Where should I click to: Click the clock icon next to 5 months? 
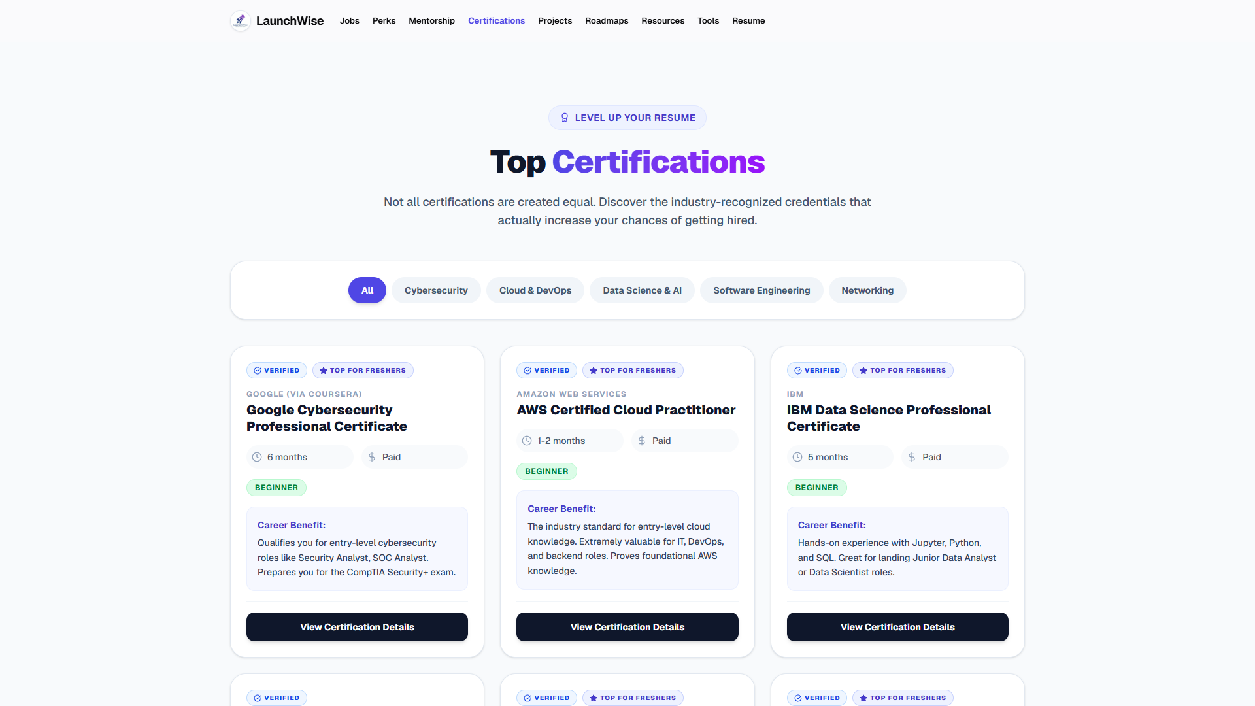797,457
